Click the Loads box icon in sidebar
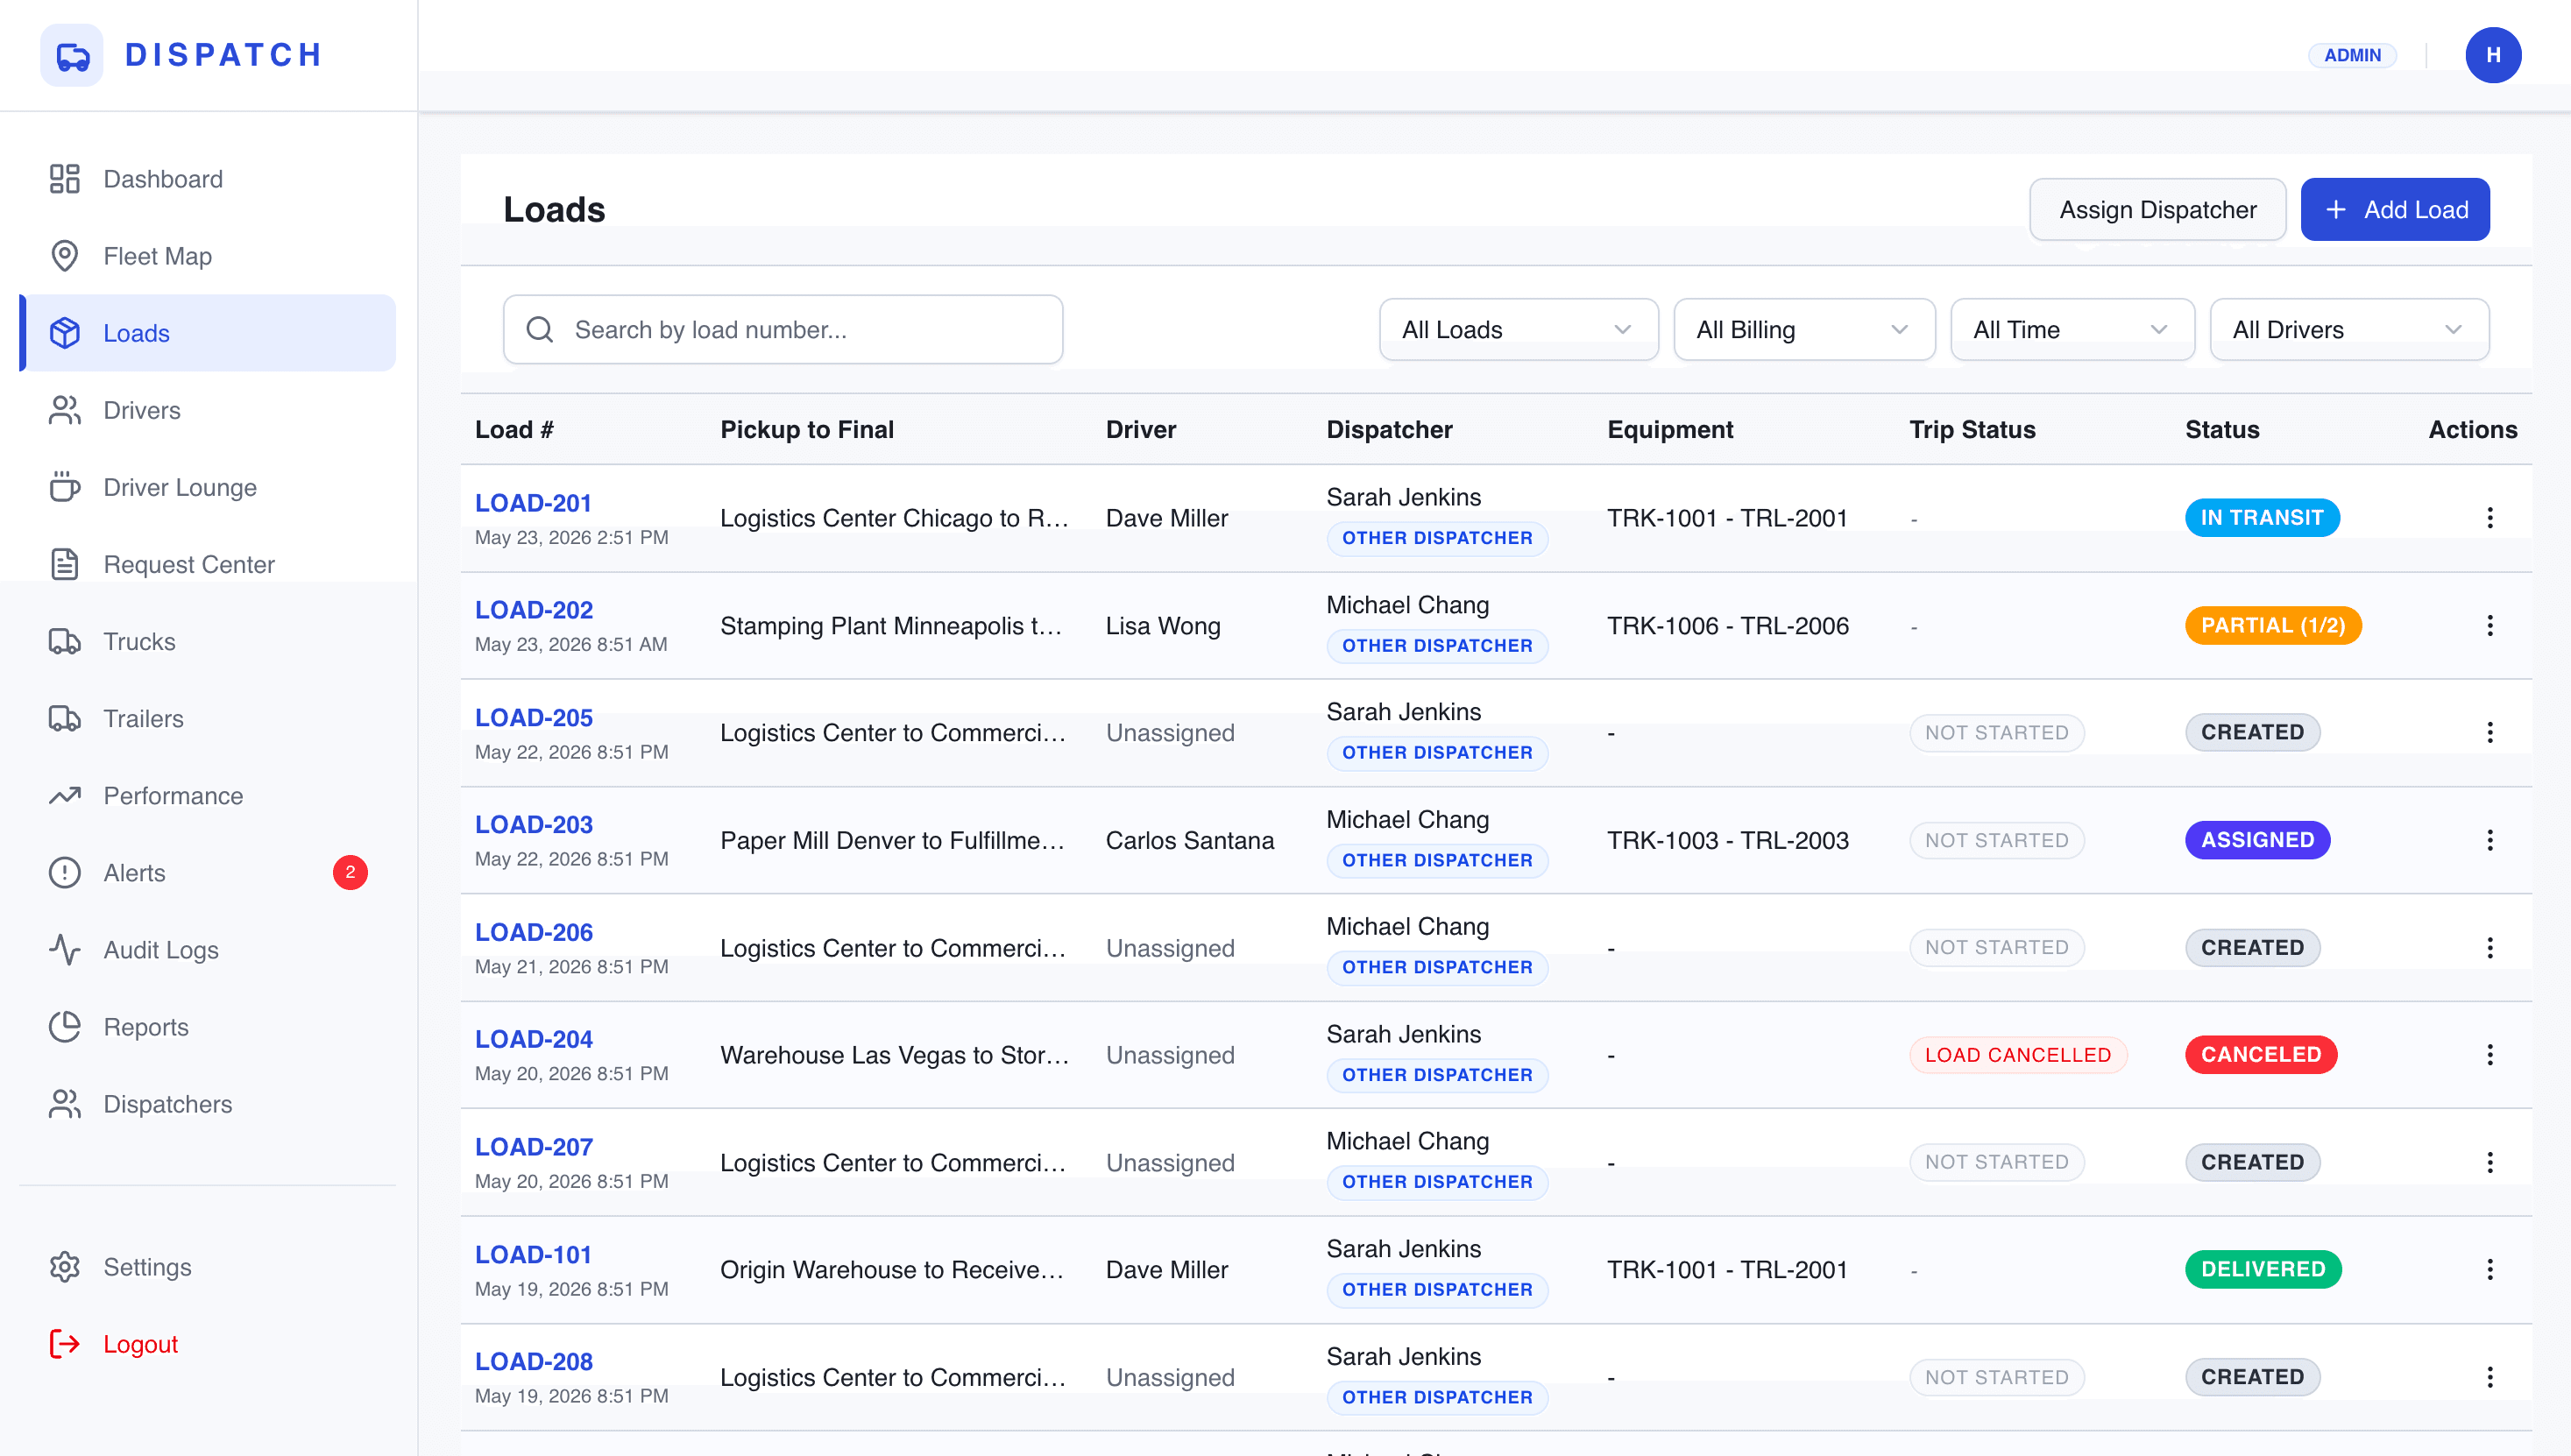 coord(65,333)
